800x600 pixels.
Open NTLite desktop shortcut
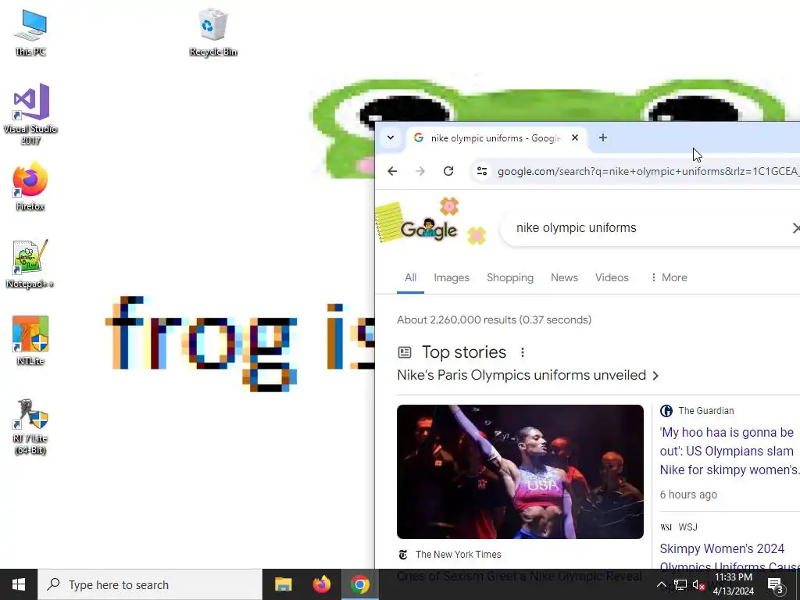[x=30, y=341]
